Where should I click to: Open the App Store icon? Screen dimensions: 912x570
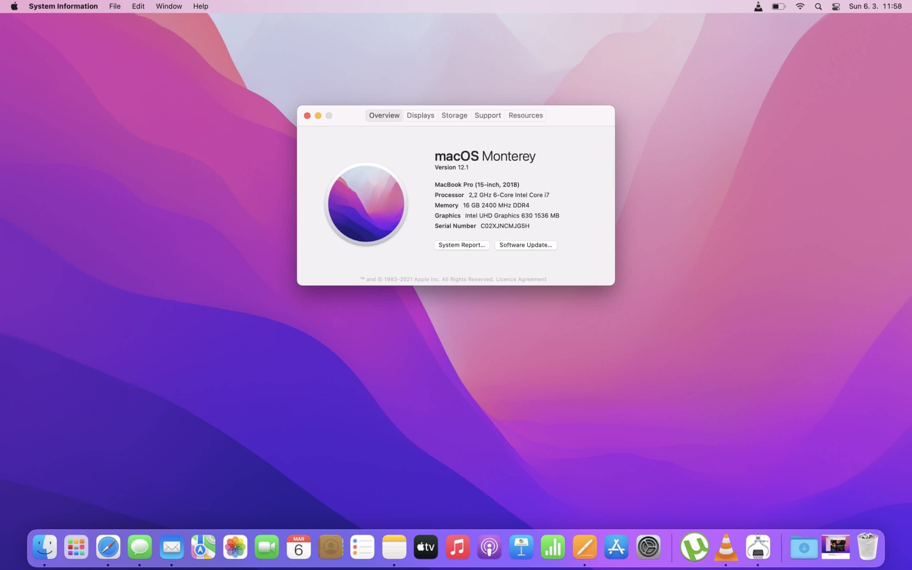pyautogui.click(x=616, y=547)
